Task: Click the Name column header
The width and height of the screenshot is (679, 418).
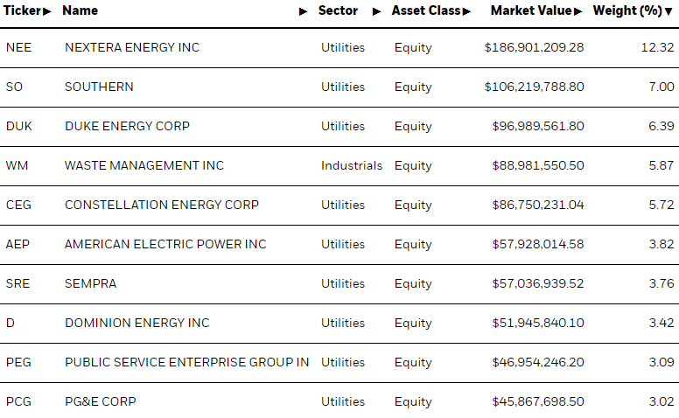Action: [x=80, y=10]
